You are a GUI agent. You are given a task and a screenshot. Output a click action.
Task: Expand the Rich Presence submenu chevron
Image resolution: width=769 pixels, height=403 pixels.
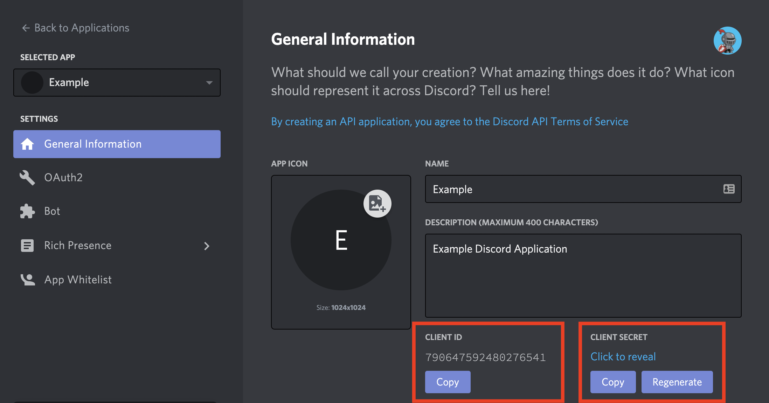207,246
